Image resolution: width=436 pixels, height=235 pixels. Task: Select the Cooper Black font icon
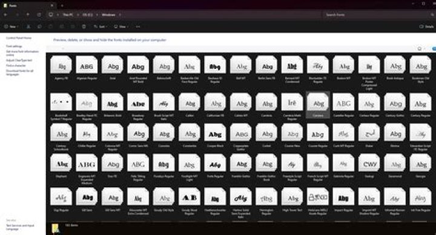point(215,133)
